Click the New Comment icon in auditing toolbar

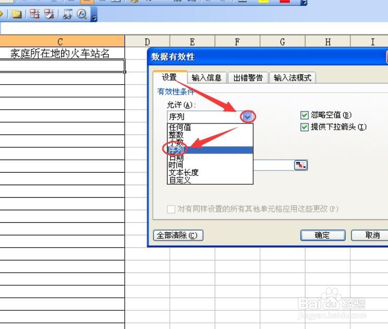click(x=16, y=14)
